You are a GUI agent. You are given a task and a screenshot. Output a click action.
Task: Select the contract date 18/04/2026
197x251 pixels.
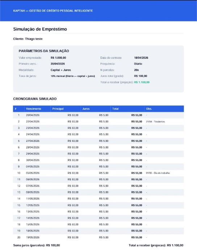click(x=141, y=58)
